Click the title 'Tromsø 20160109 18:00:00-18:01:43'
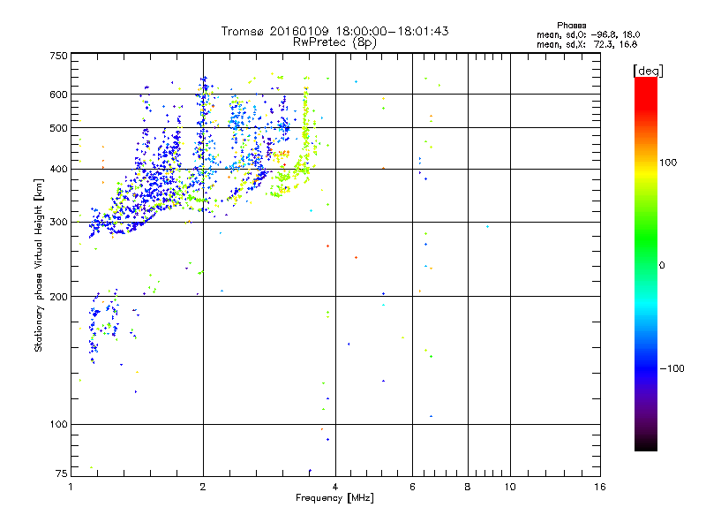The height and width of the screenshot is (530, 706). pos(334,31)
